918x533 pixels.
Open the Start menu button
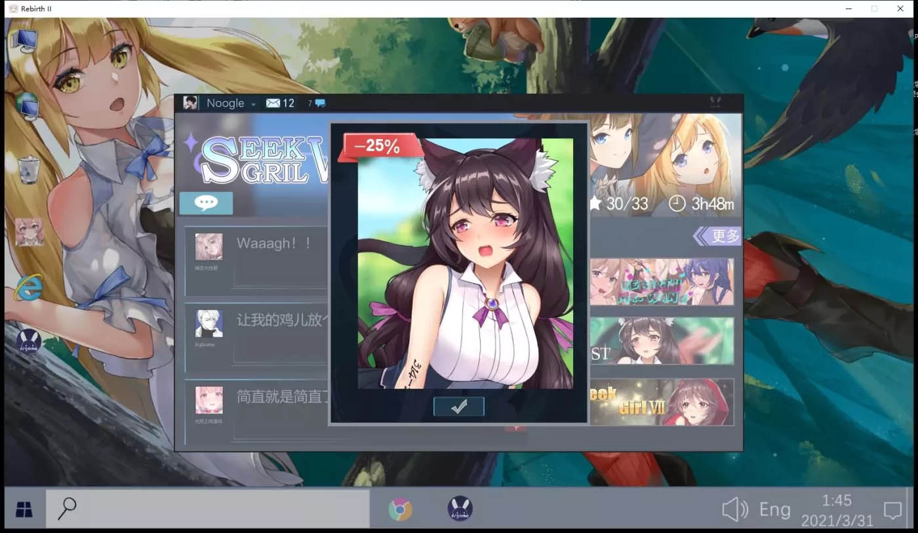coord(24,509)
